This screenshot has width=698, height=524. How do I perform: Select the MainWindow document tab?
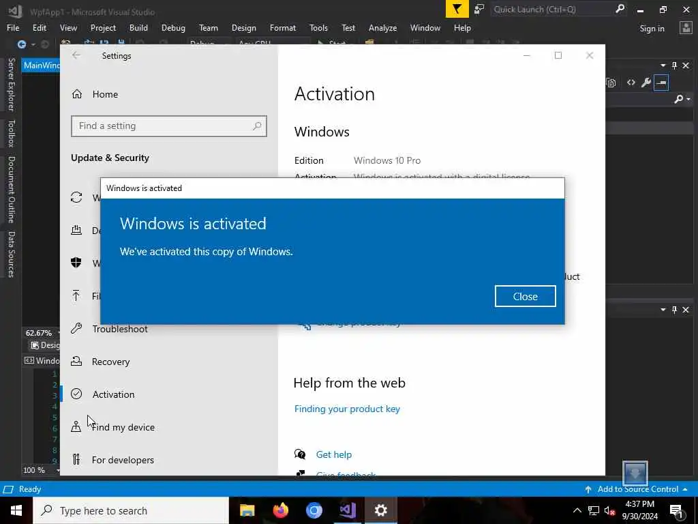point(42,65)
